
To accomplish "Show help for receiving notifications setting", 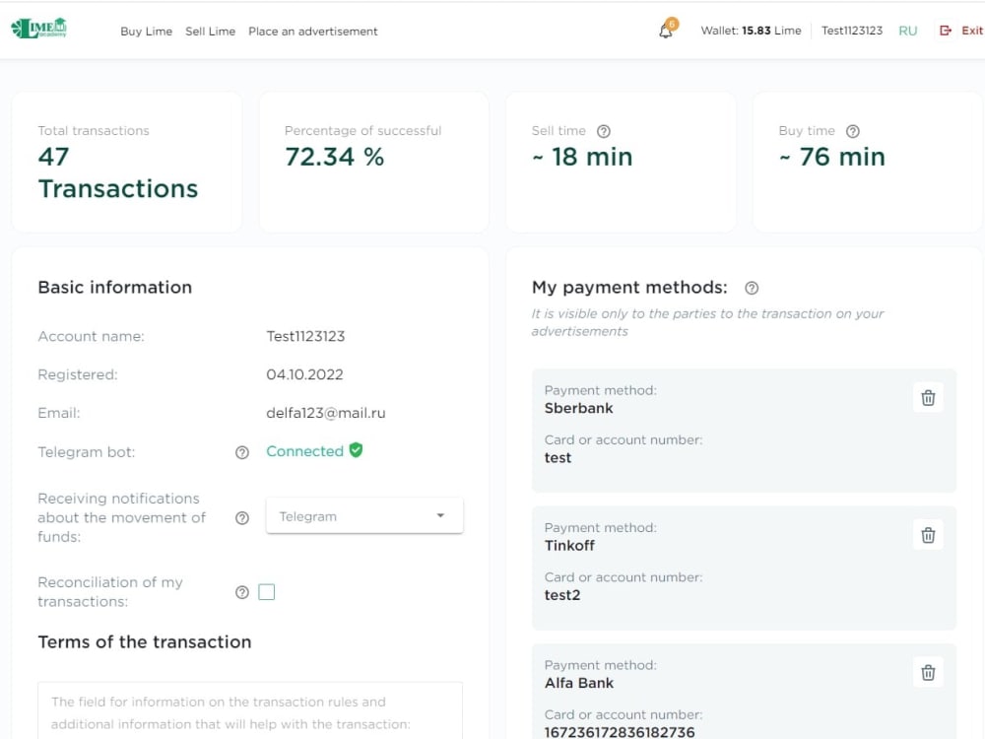I will click(242, 518).
